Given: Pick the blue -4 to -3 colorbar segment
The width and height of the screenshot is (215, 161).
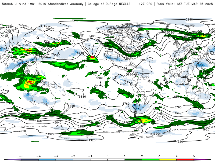Looking at the screenshot, I should tap(47, 160).
